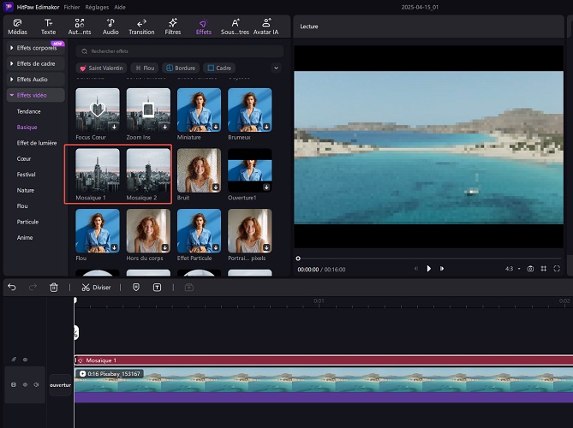Select the Mosaïque 2 effect thumbnail
Viewport: 573px width, 428px height.
point(148,170)
